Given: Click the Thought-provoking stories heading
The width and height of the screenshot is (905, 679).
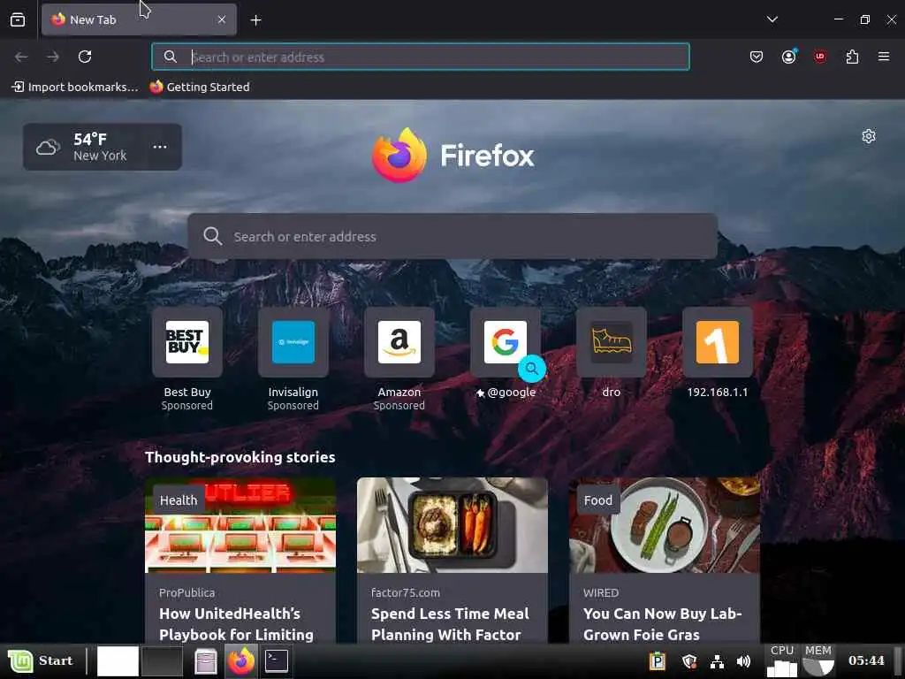Looking at the screenshot, I should [x=240, y=457].
